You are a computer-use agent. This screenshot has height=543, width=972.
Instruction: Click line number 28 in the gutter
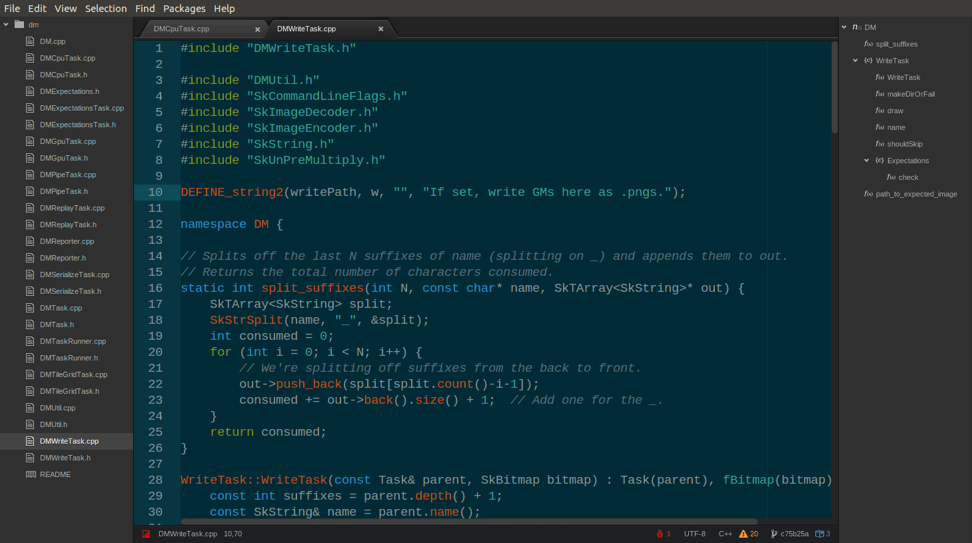point(155,480)
